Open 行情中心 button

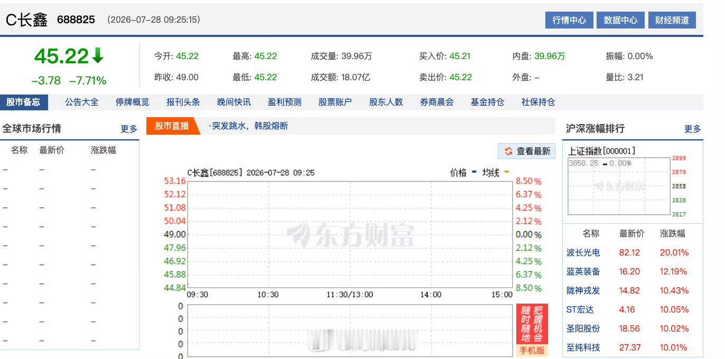tap(569, 20)
